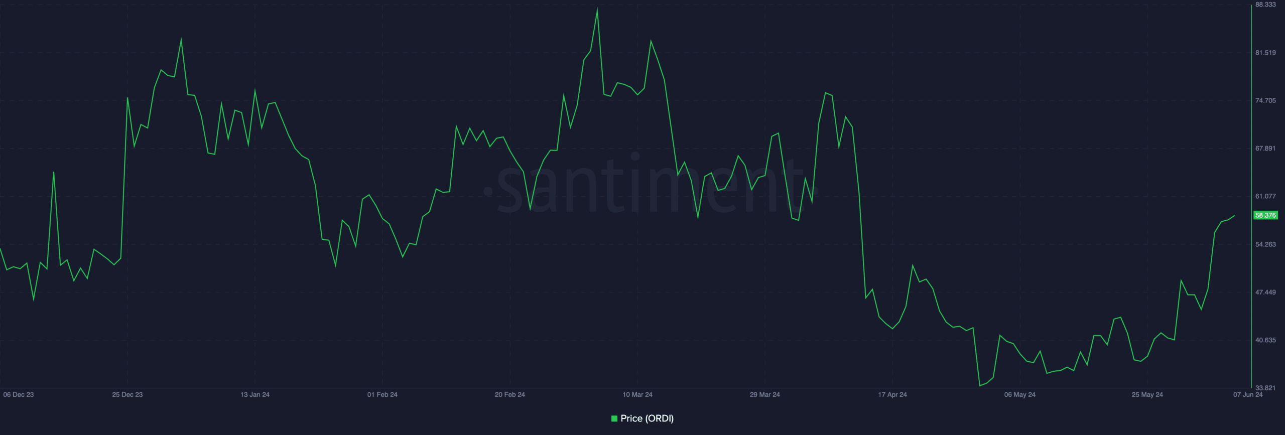Click the 33.821 y-axis value
This screenshot has height=435, width=1285.
pos(1265,388)
